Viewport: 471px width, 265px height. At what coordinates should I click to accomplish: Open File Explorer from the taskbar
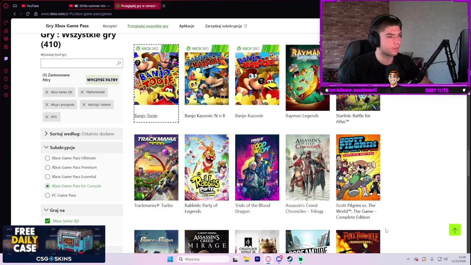(x=247, y=259)
